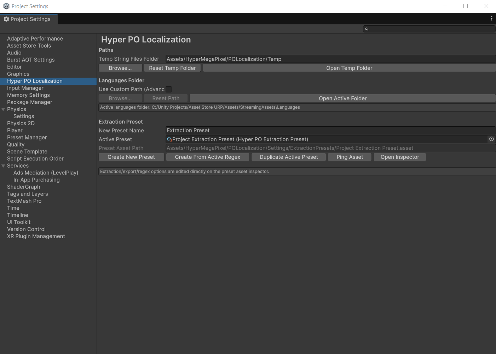Open Input Manager settings
The height and width of the screenshot is (354, 496).
tap(25, 88)
